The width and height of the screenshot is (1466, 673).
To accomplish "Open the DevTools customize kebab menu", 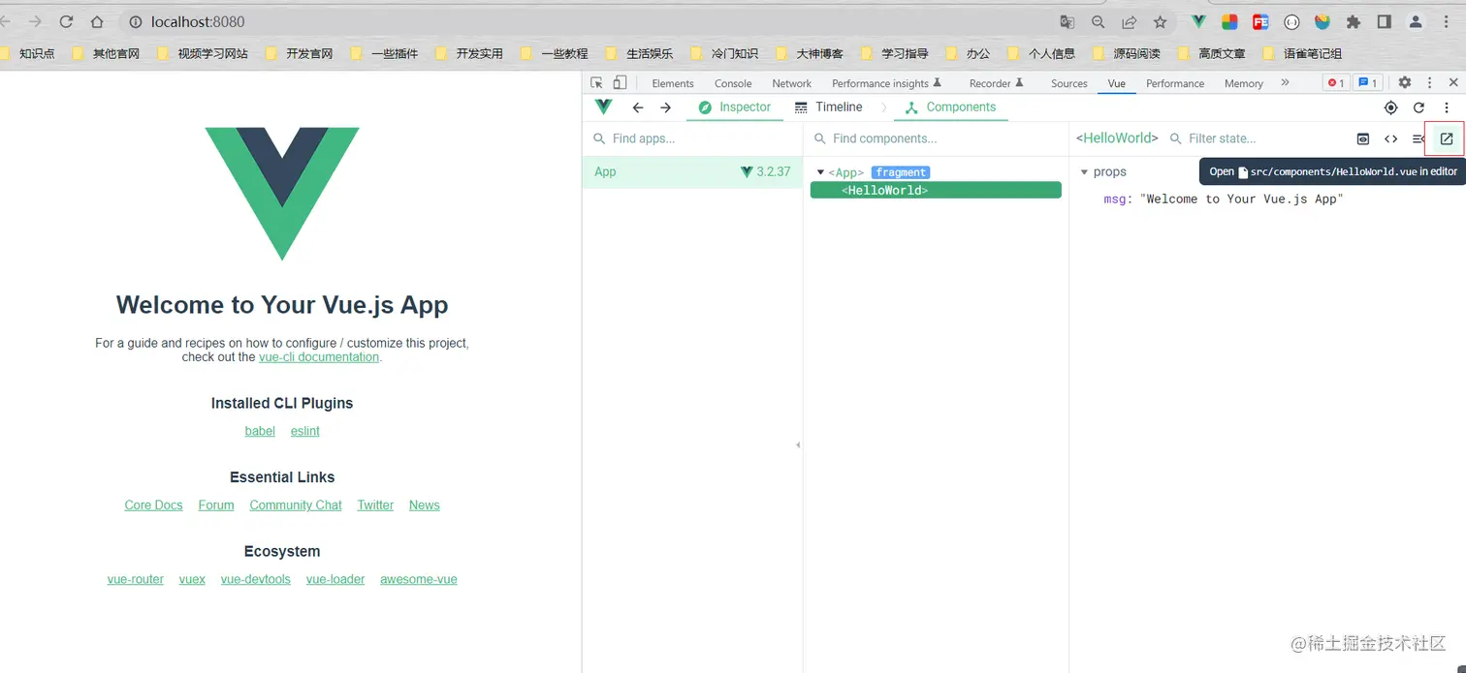I will 1429,83.
